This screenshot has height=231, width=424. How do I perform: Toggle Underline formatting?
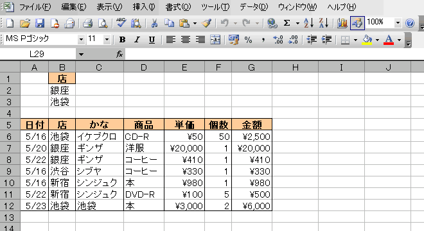point(152,40)
